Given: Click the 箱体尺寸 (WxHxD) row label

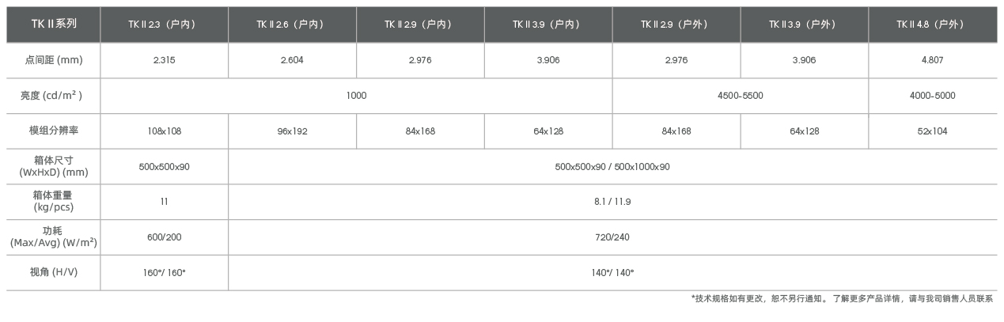Looking at the screenshot, I should 53,166.
